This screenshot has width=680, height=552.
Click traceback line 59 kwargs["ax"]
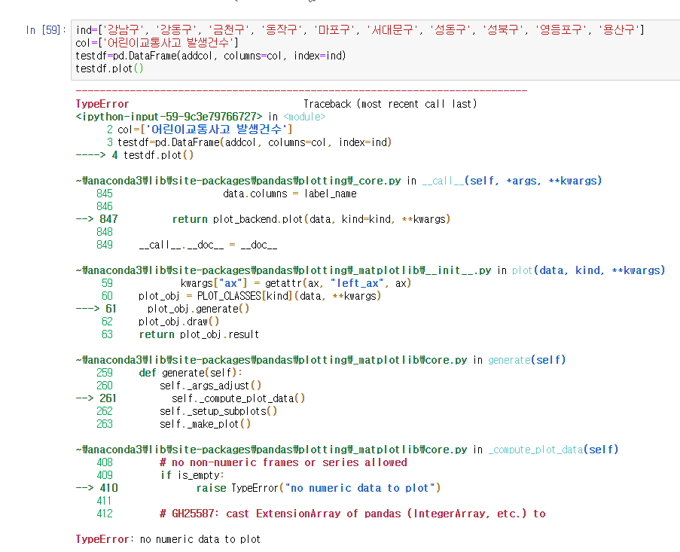point(256,283)
